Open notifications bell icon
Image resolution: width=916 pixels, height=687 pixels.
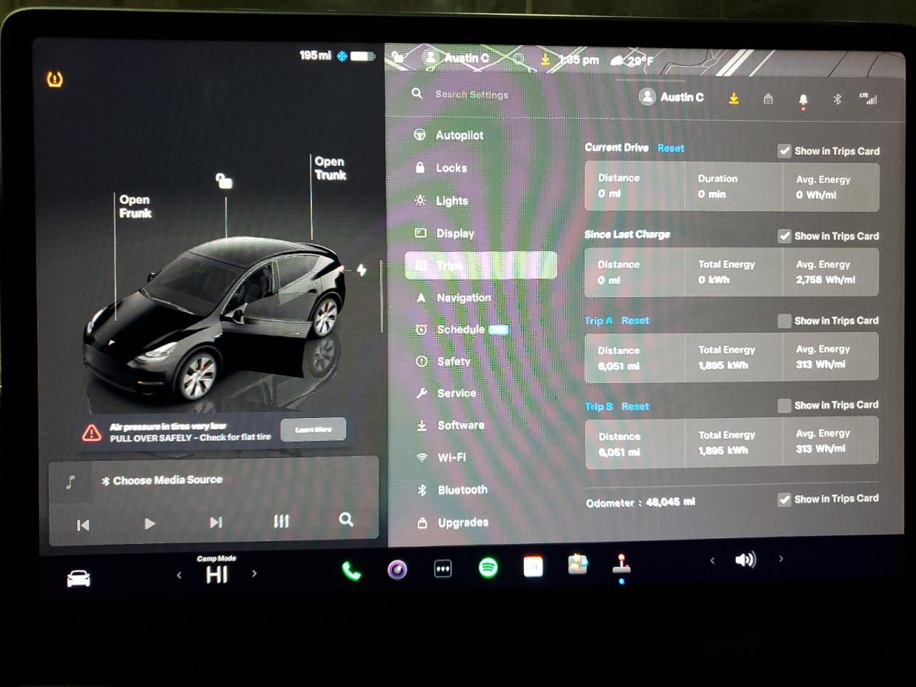click(x=803, y=100)
